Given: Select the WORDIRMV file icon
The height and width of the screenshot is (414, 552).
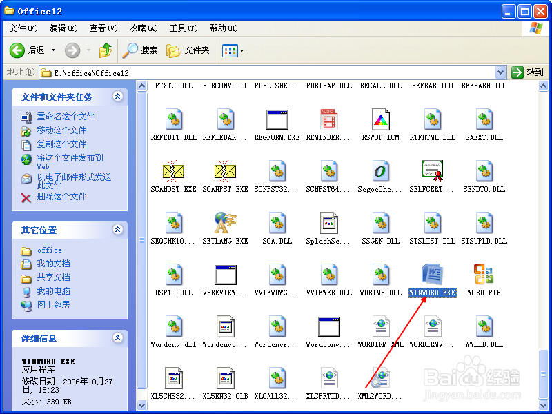Looking at the screenshot, I should point(433,326).
